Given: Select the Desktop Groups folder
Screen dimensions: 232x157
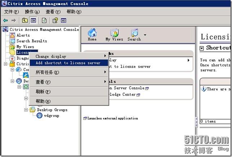Looking at the screenshot, I should click(52, 110).
